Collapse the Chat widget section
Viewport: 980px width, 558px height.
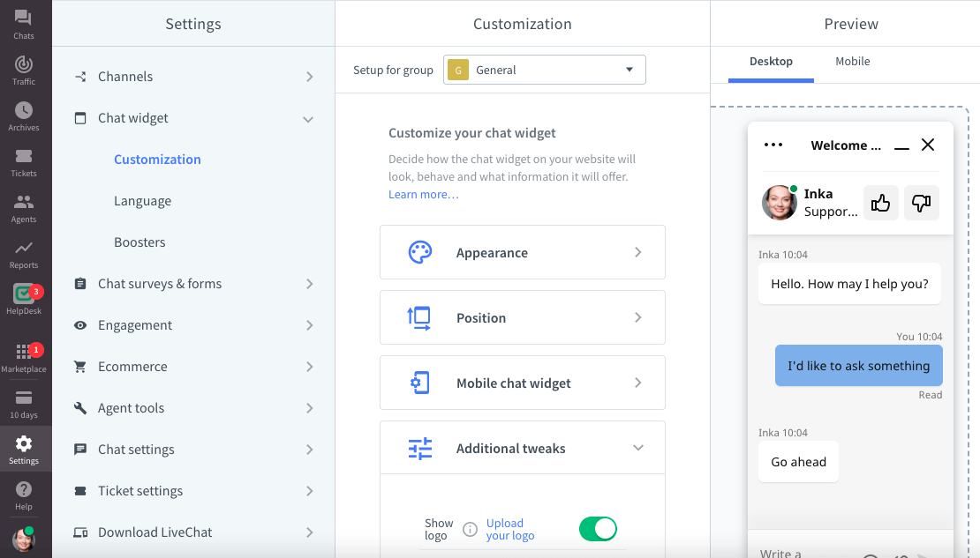pos(193,118)
